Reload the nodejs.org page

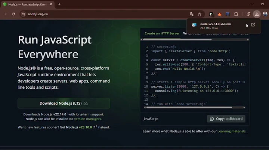tap(13, 14)
